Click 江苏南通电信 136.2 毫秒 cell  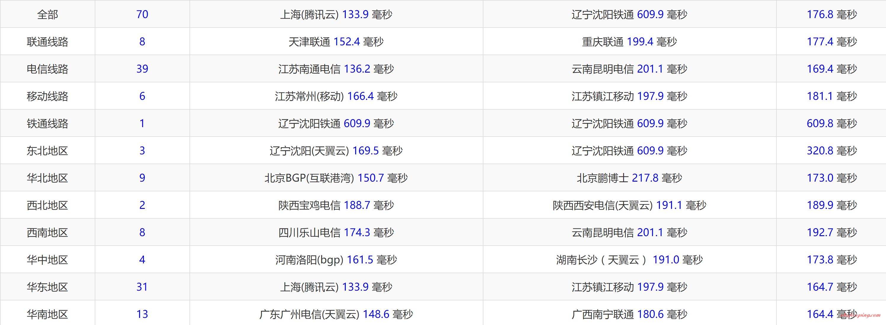(336, 69)
